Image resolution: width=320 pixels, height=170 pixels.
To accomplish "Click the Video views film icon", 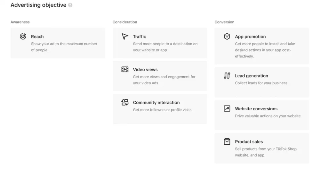I will (x=125, y=70).
